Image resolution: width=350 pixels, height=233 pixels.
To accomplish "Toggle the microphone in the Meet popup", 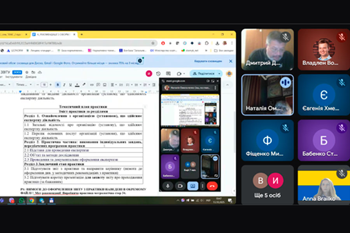I will click(168, 186).
